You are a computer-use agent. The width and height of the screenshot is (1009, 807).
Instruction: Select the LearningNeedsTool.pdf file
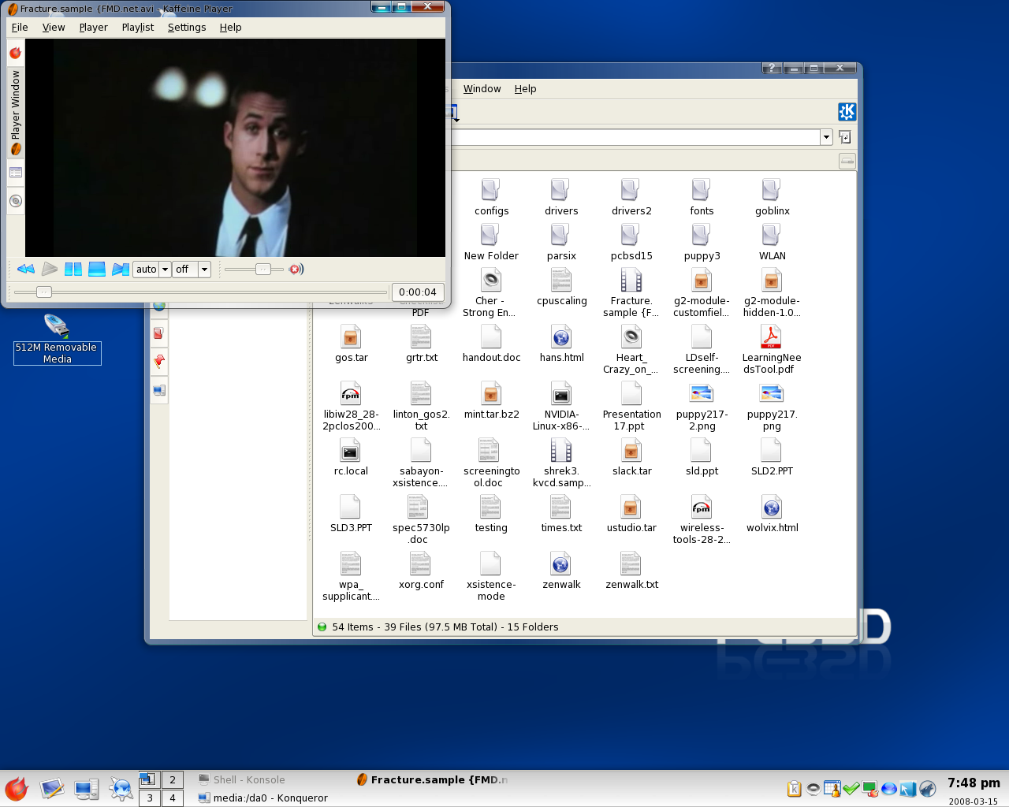click(772, 349)
